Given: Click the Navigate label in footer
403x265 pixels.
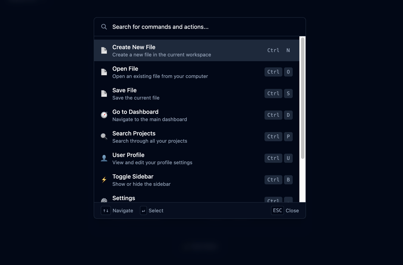Looking at the screenshot, I should click(x=123, y=211).
